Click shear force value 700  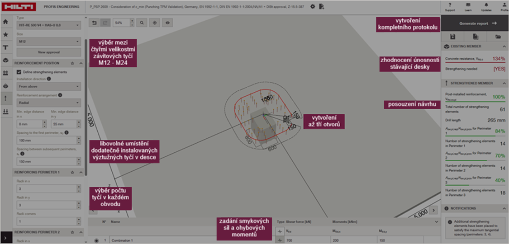pos(307,240)
